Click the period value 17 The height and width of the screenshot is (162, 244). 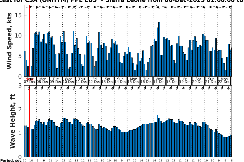point(128,160)
